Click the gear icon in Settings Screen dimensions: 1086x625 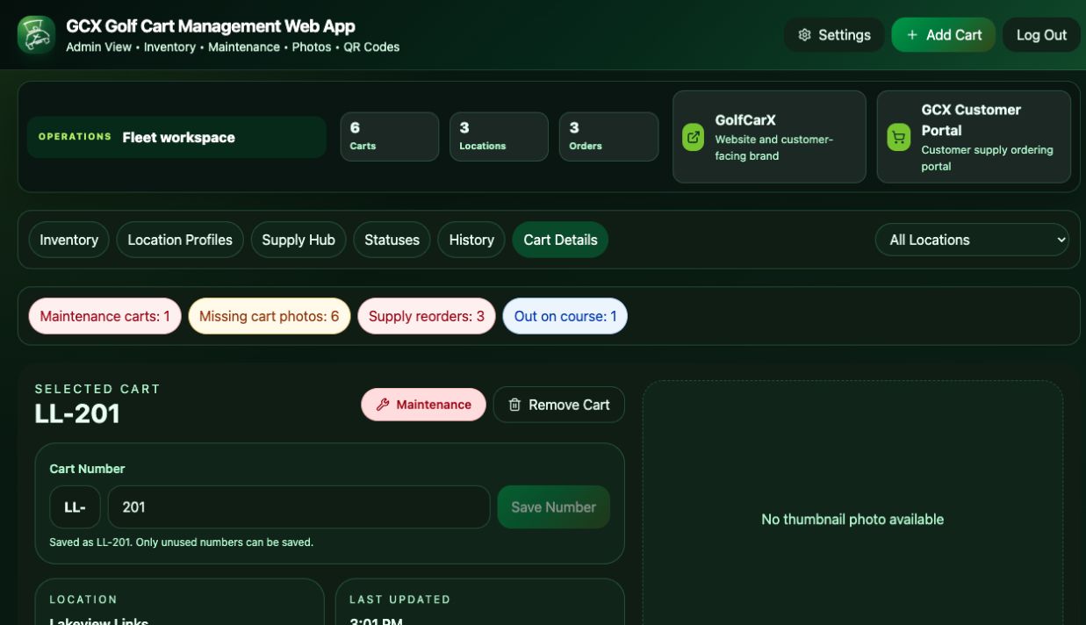point(804,35)
